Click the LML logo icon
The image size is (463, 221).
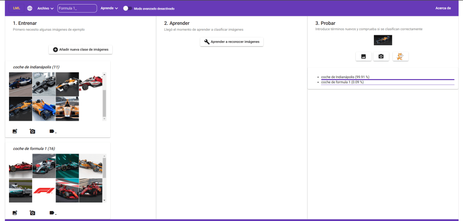17,8
